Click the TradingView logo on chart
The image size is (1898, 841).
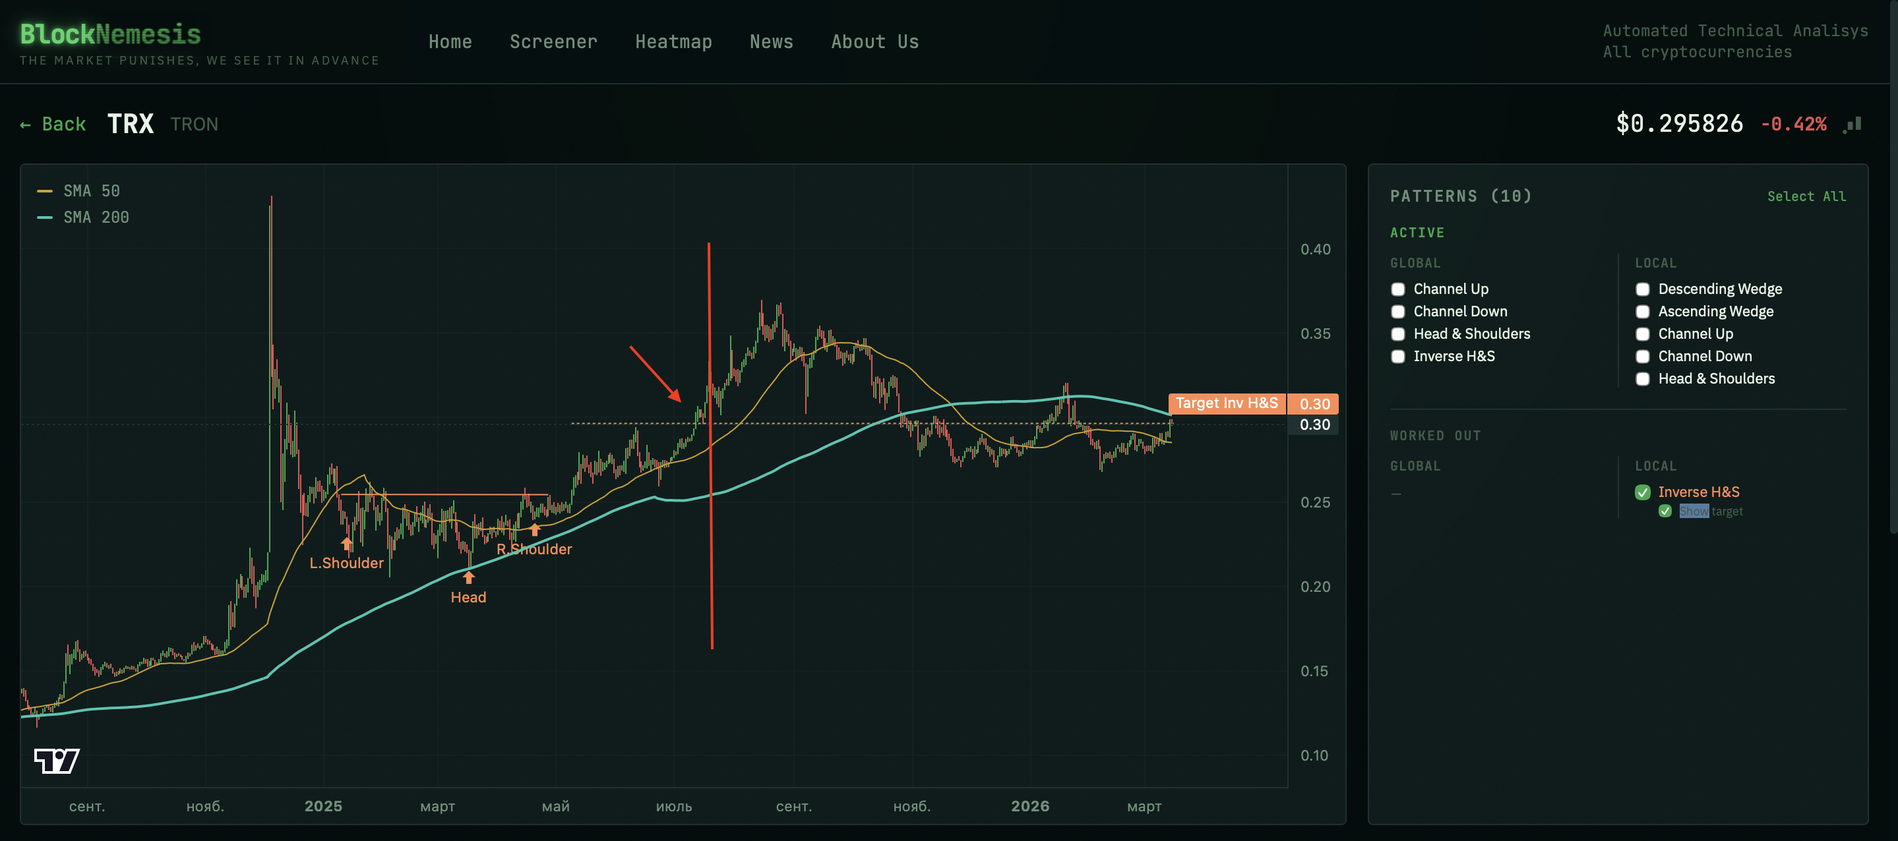pos(57,760)
